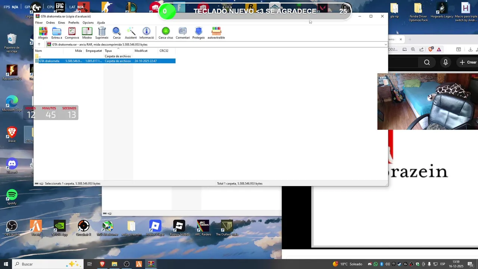The width and height of the screenshot is (478, 269).
Task: Click the Brave Shields icon in the browser toolbar
Action: click(x=431, y=49)
